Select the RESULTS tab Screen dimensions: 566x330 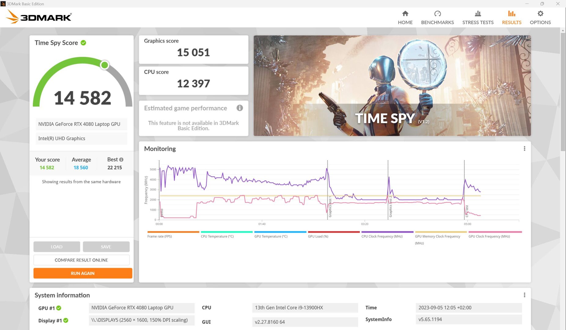coord(512,18)
